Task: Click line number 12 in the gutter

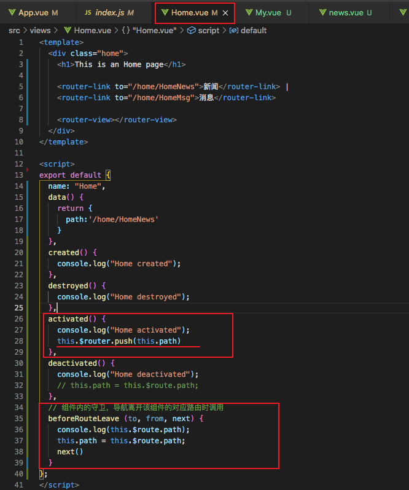Action: pos(19,164)
